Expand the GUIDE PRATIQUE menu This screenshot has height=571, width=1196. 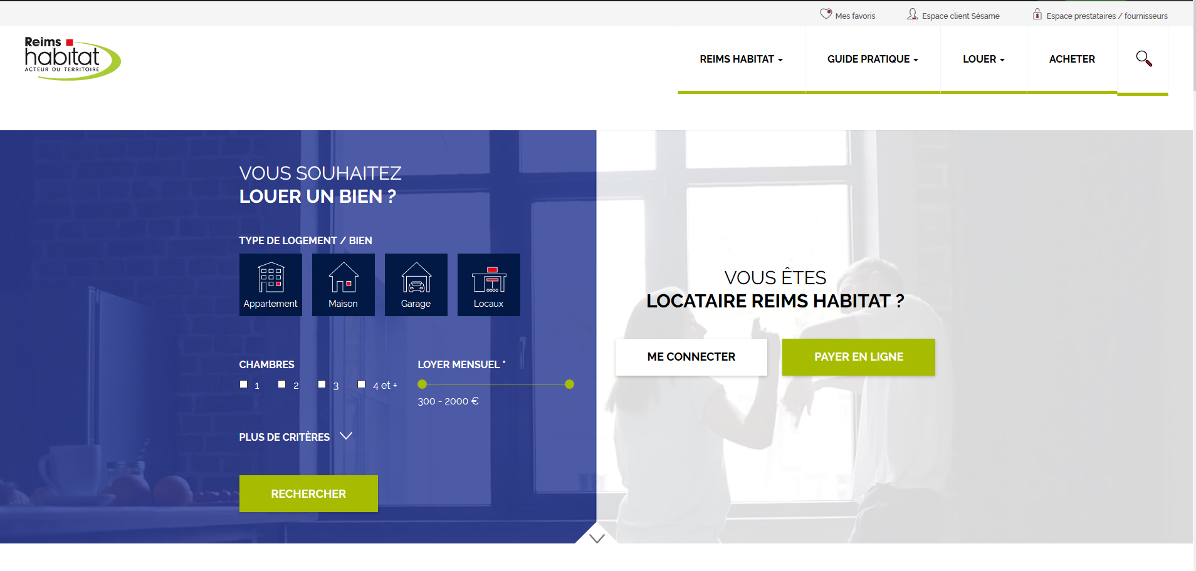pos(873,59)
